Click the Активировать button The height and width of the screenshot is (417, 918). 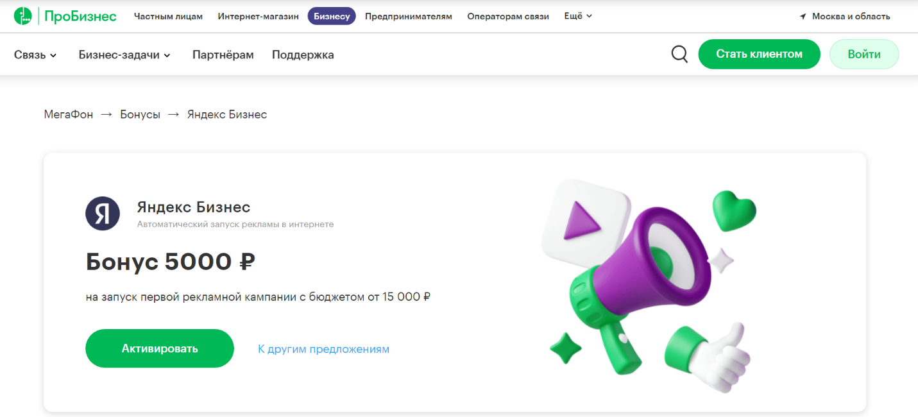point(160,348)
